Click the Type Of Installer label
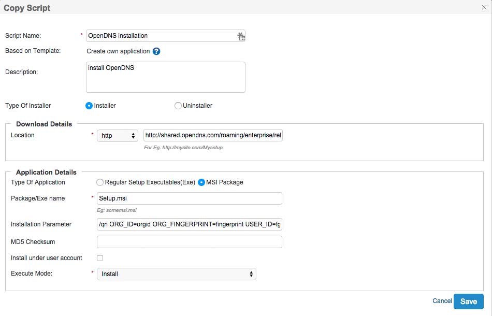This screenshot has height=316, width=492. point(28,106)
